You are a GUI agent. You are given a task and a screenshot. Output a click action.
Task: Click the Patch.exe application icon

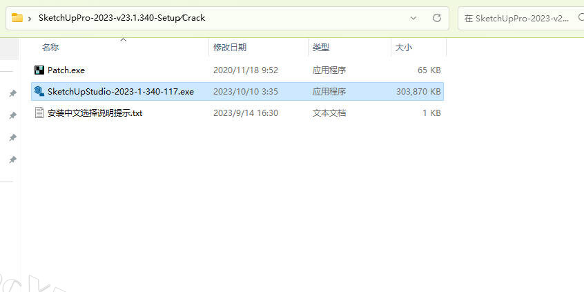pos(39,70)
